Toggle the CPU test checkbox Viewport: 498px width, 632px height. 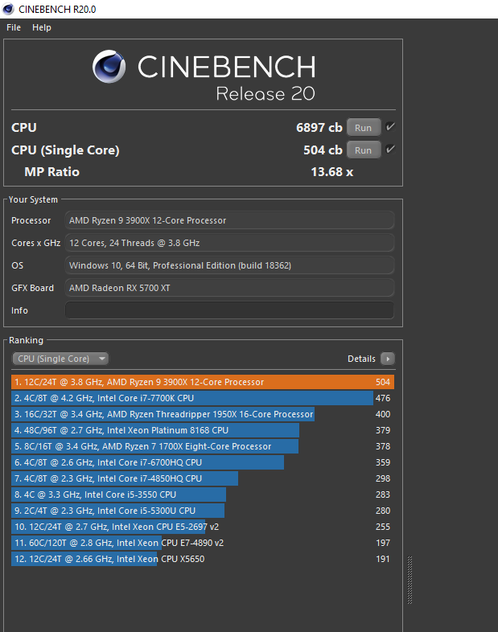(x=390, y=127)
